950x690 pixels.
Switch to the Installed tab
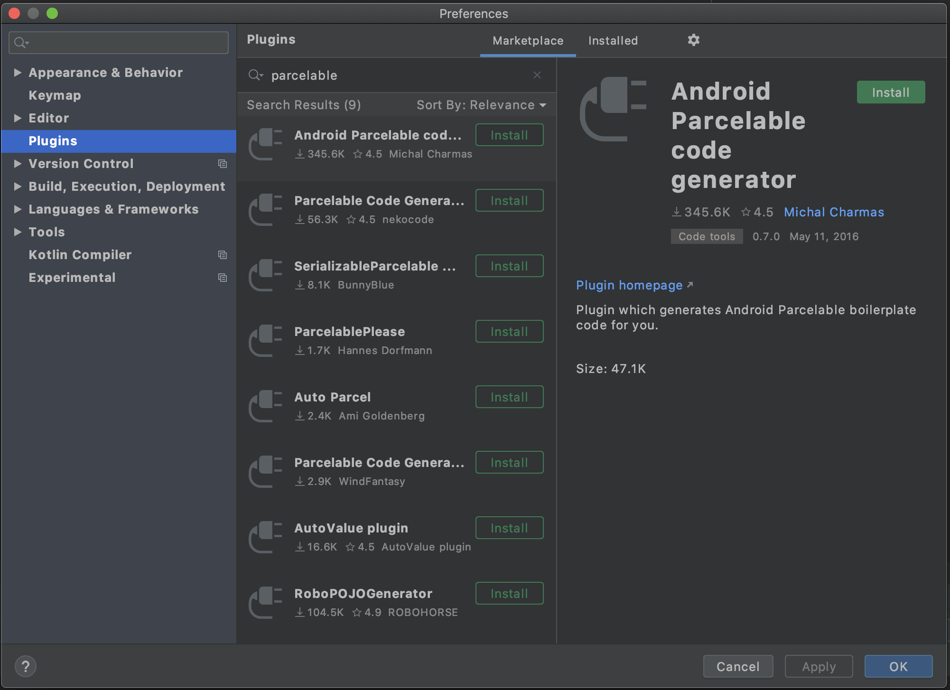tap(613, 41)
